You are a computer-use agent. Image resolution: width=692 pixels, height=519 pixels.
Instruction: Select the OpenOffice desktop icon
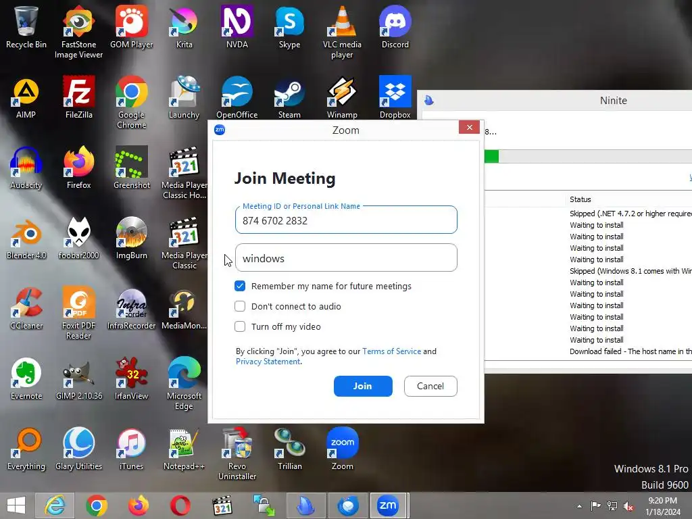(237, 97)
